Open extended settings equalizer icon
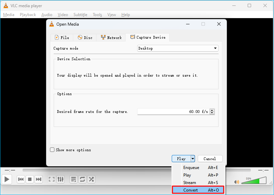The height and width of the screenshot is (195, 274). coord(61,179)
